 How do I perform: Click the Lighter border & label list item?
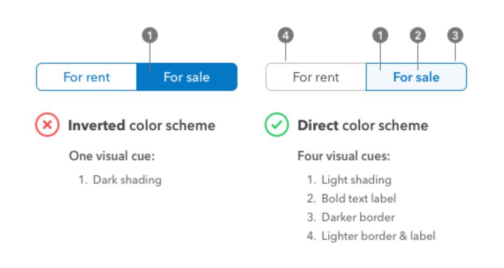tap(371, 236)
